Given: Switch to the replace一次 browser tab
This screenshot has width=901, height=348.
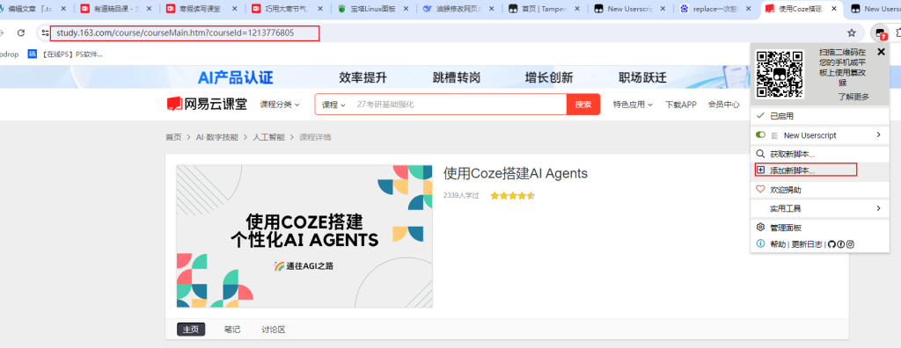Looking at the screenshot, I should pos(716,9).
